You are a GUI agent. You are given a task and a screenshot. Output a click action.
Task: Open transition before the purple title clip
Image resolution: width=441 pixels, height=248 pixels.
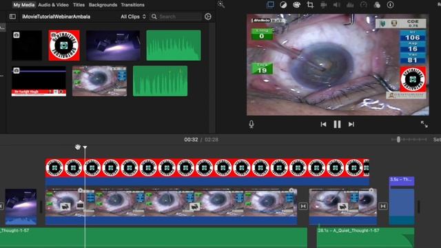tap(383, 207)
